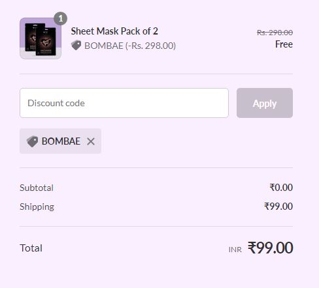
Task: Click the Discount code placeholder text
Action: click(x=56, y=103)
